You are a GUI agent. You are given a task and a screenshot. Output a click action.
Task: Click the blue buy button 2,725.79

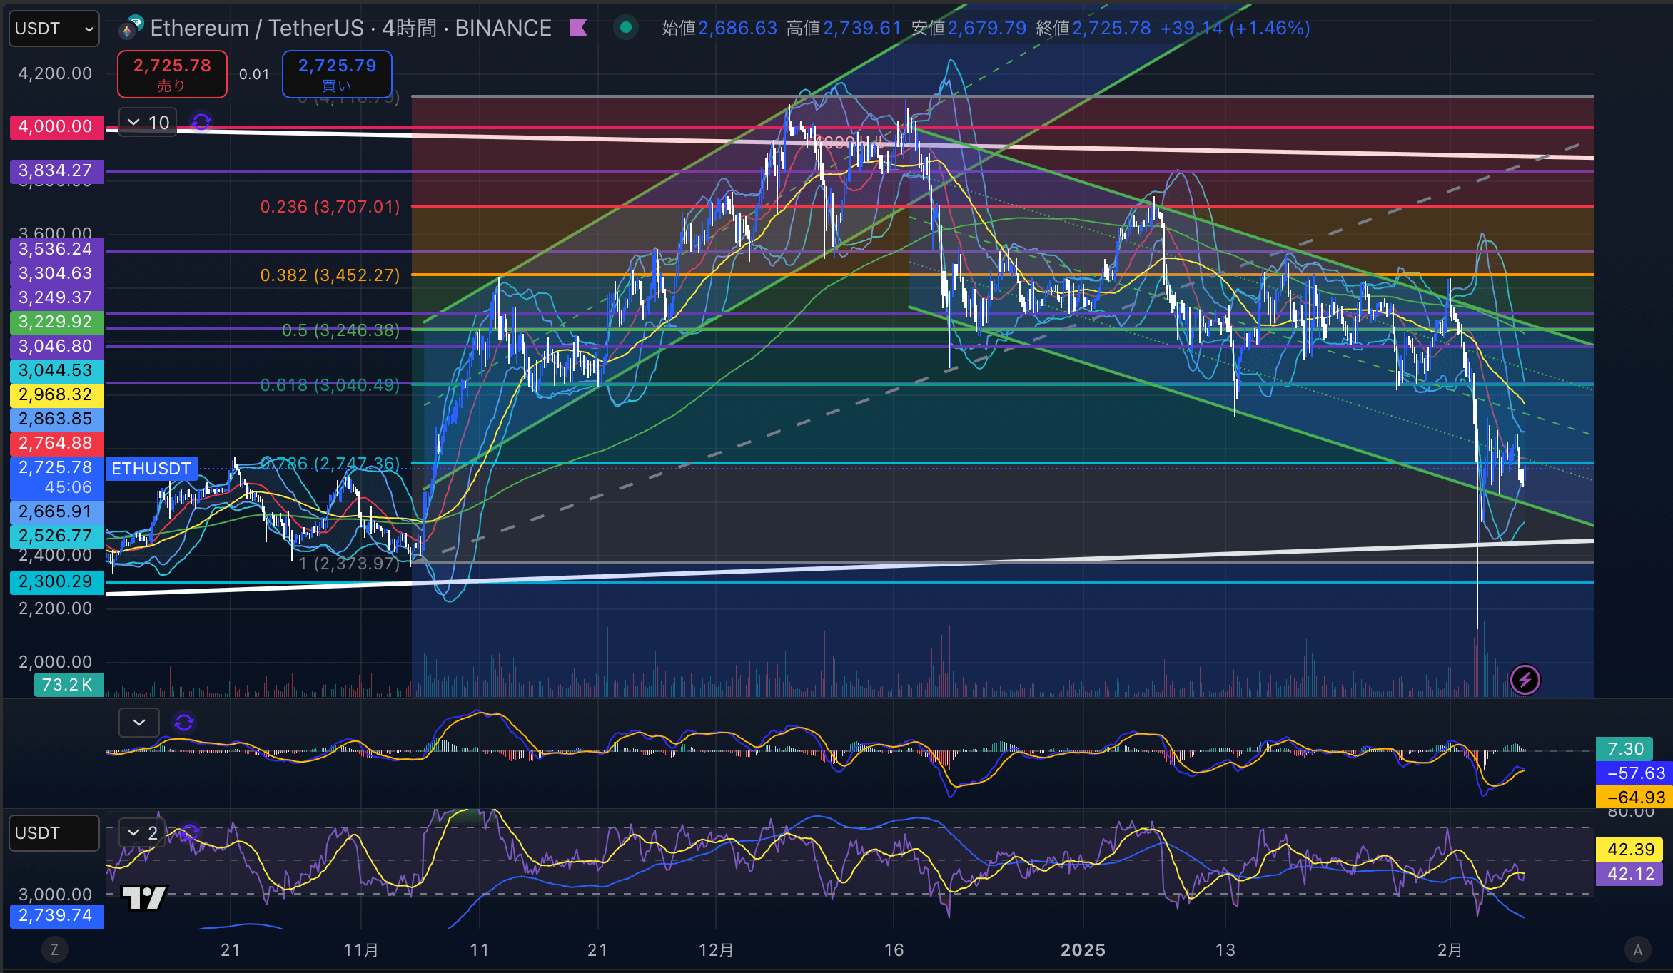(337, 74)
